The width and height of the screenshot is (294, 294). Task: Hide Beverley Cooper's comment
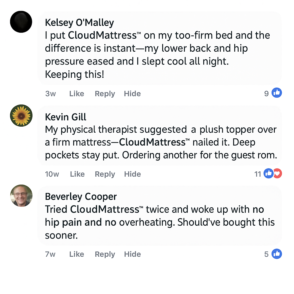tap(132, 254)
